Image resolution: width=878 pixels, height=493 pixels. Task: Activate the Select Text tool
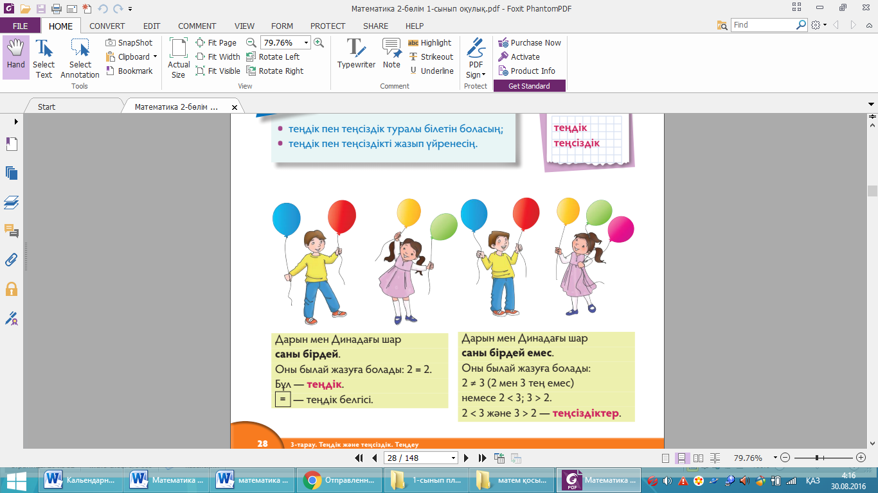(44, 58)
